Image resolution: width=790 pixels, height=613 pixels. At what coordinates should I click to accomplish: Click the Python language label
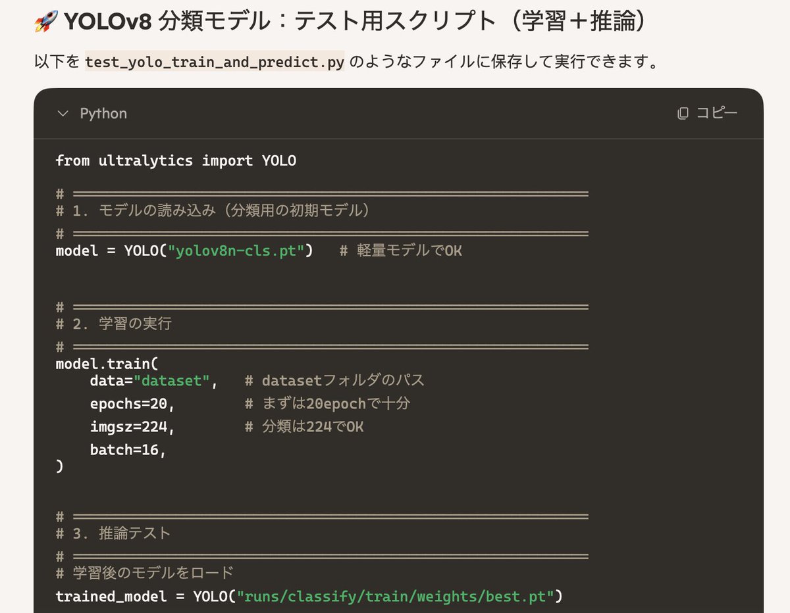tap(103, 114)
